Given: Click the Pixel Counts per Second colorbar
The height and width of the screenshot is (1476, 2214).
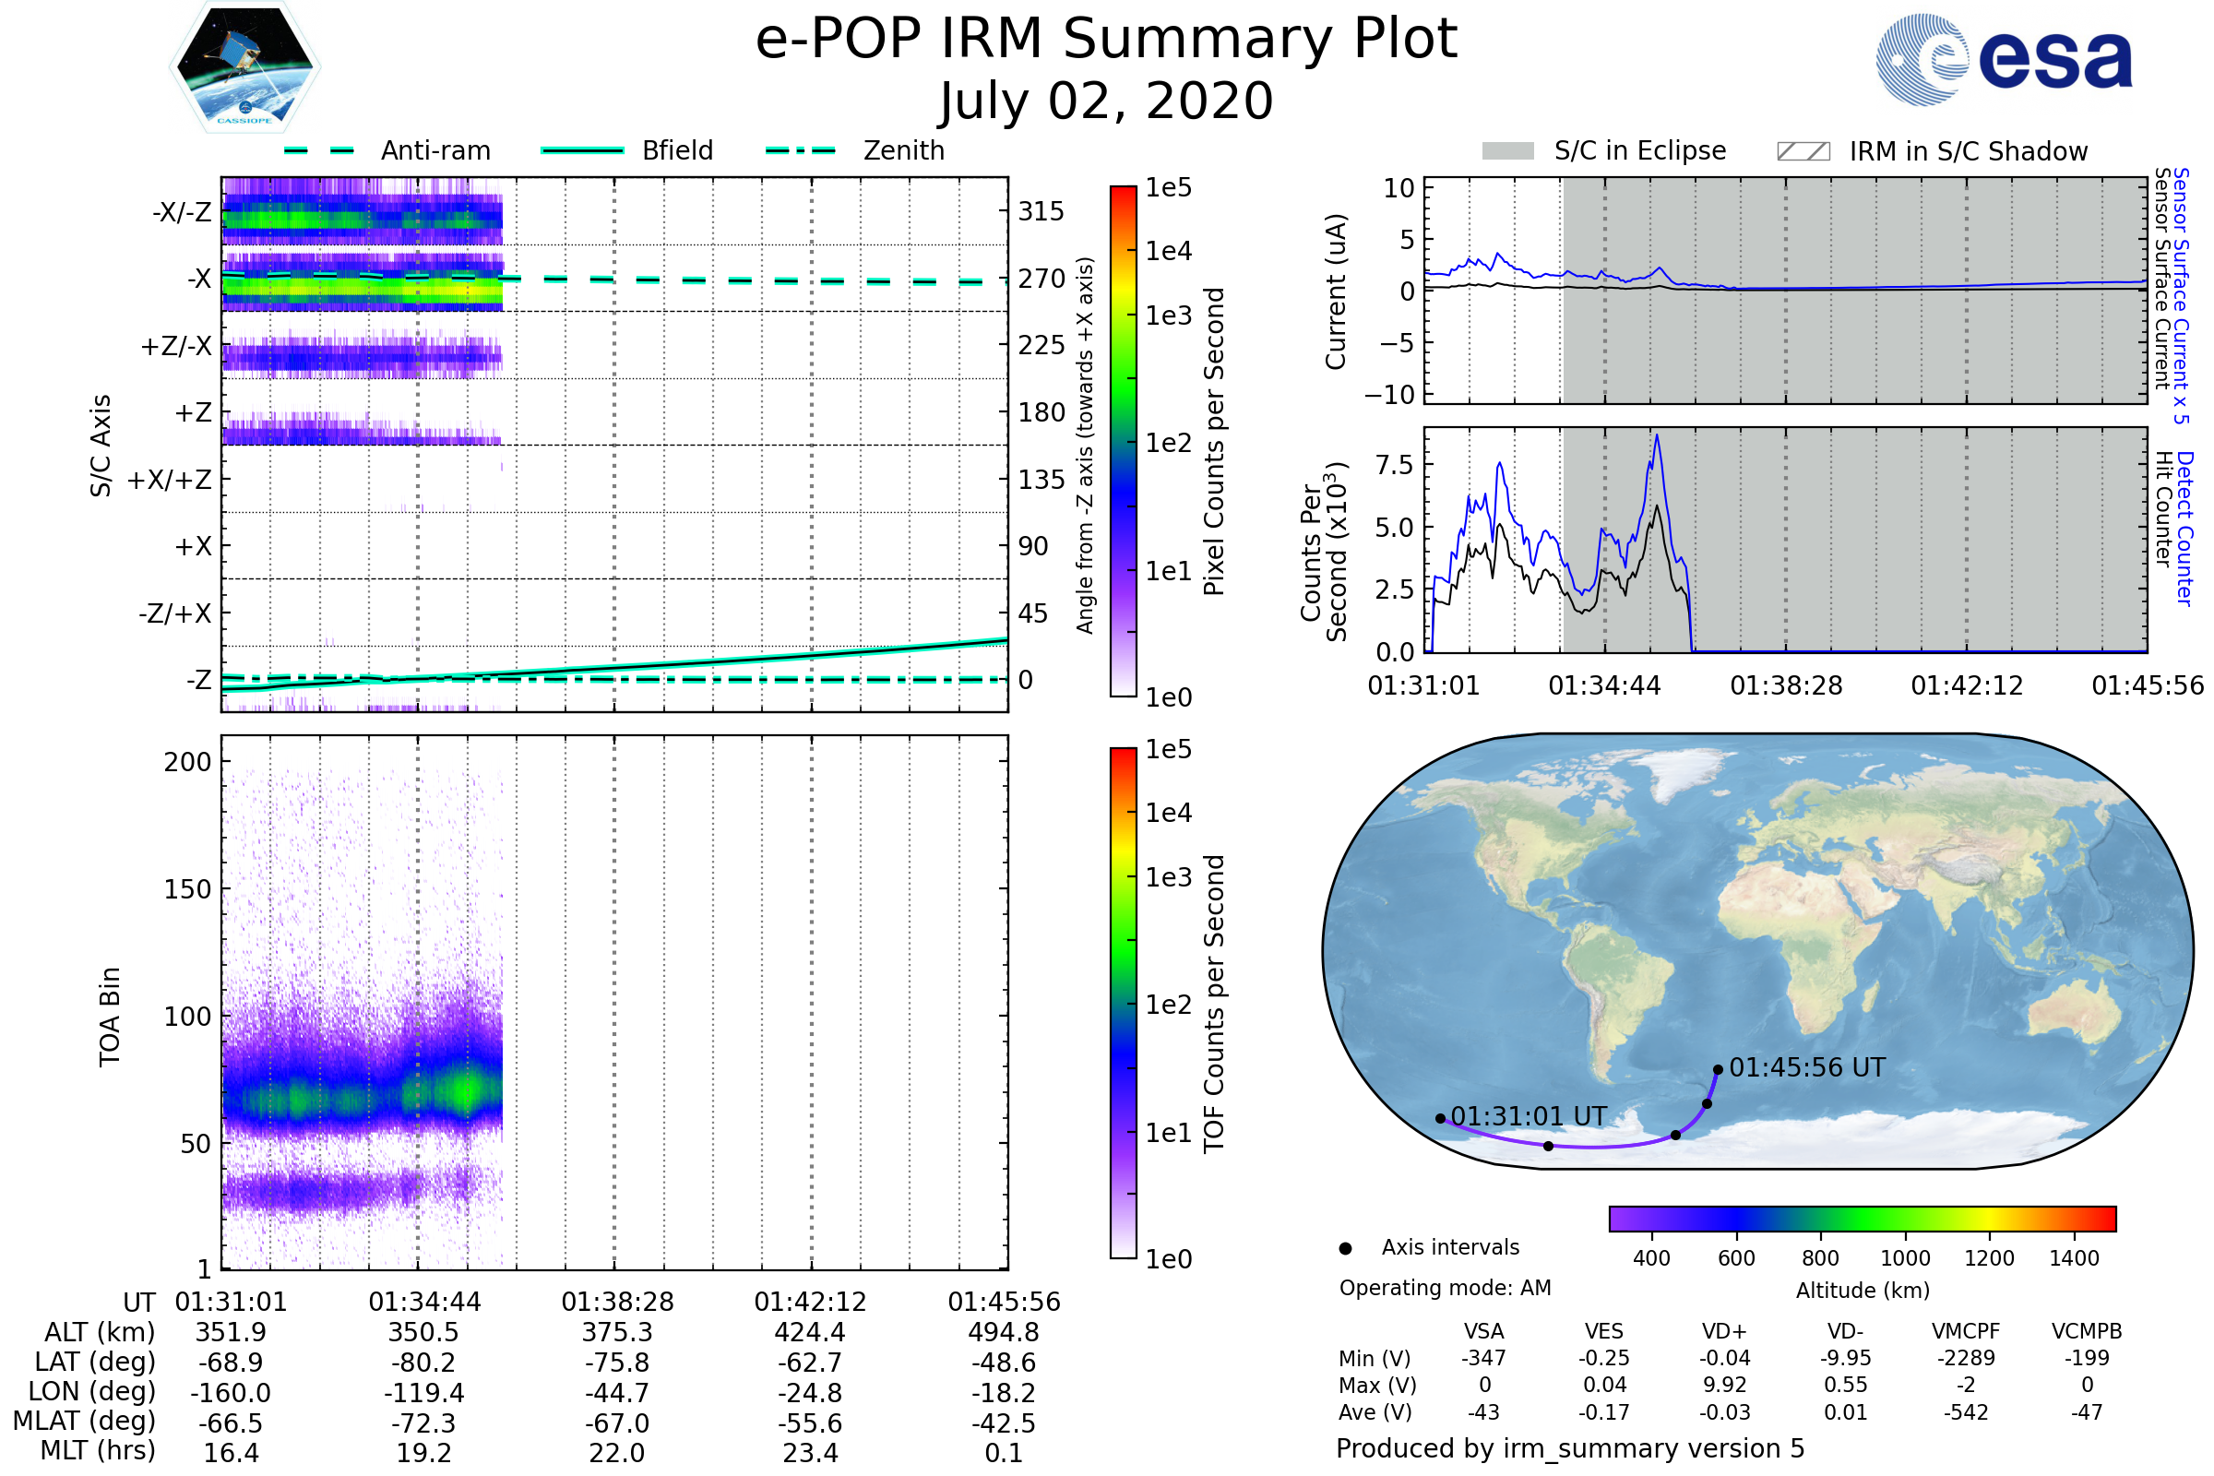Looking at the screenshot, I should pos(1124,442).
